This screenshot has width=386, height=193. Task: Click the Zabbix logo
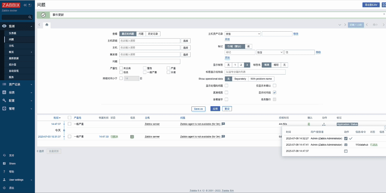11,5
